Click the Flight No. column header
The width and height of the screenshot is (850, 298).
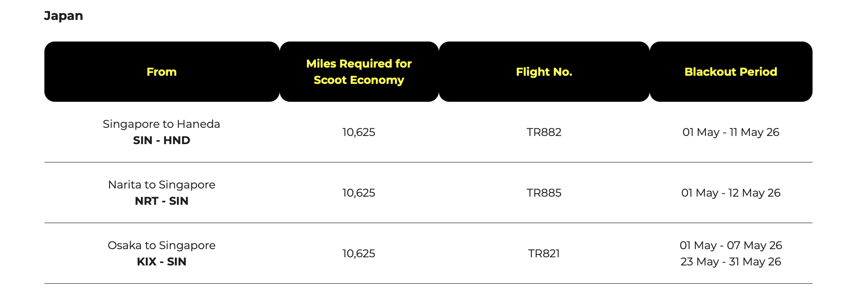(544, 72)
